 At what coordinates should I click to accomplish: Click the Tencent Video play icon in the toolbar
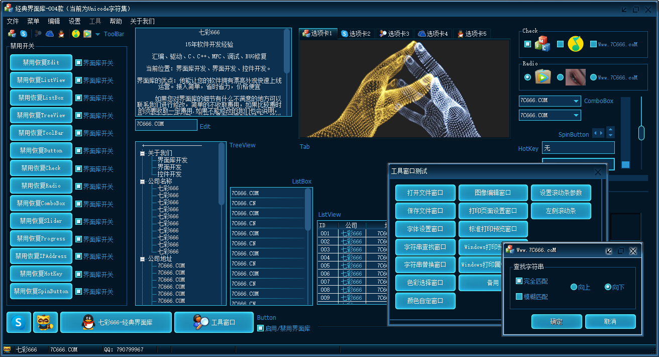[87, 34]
